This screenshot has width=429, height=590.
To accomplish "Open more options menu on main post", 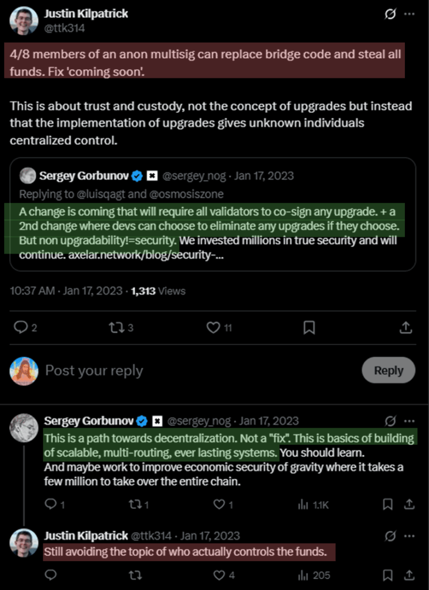I will pos(409,15).
